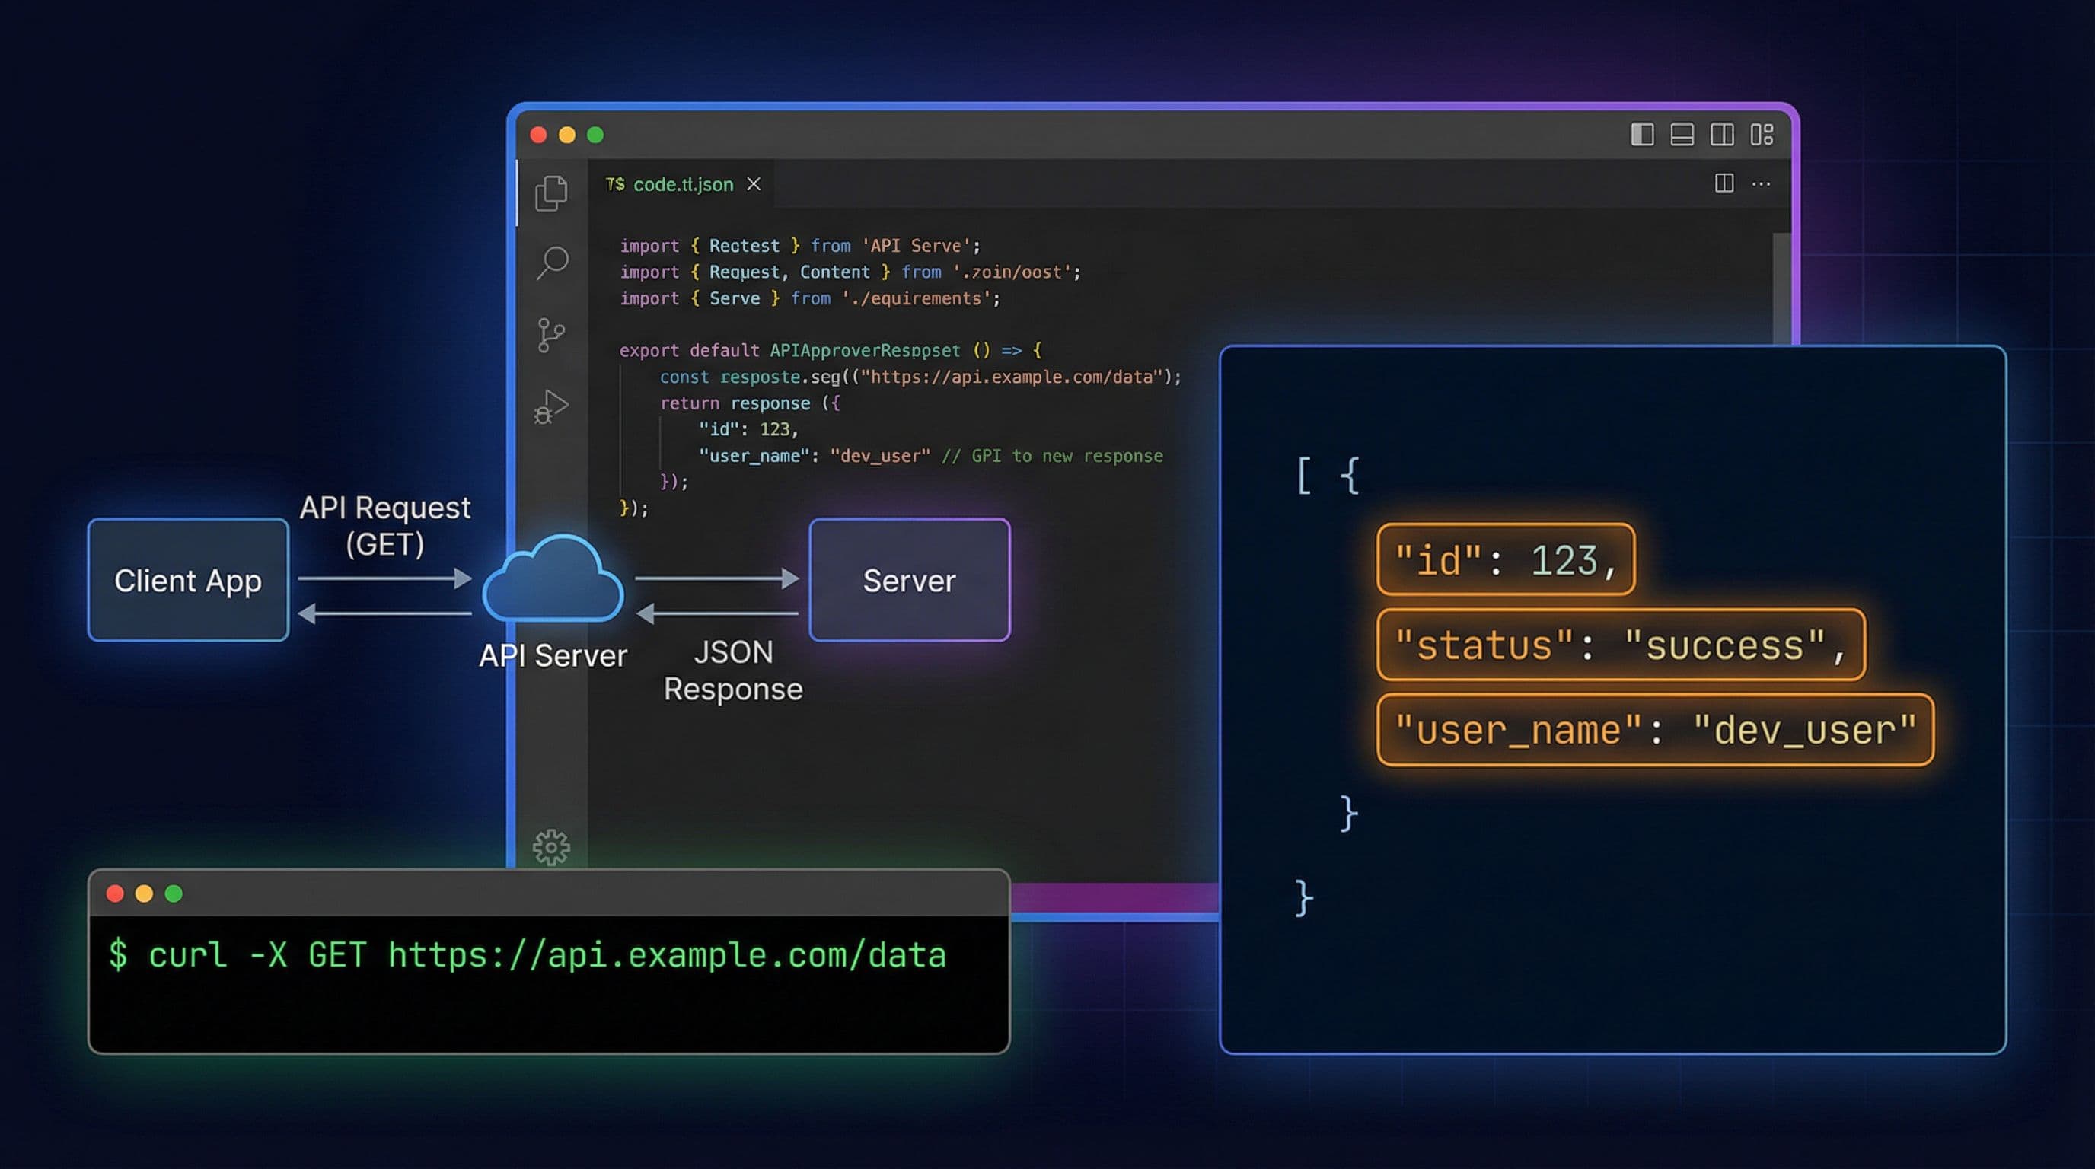Open the Run and Debug view

click(553, 404)
